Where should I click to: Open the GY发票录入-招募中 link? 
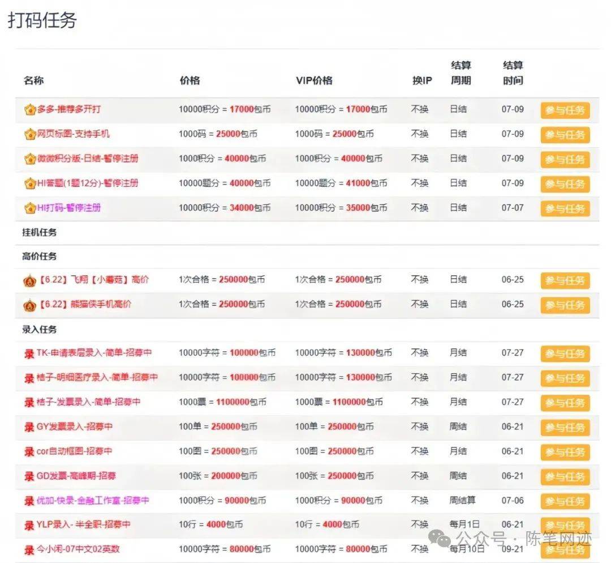click(75, 426)
